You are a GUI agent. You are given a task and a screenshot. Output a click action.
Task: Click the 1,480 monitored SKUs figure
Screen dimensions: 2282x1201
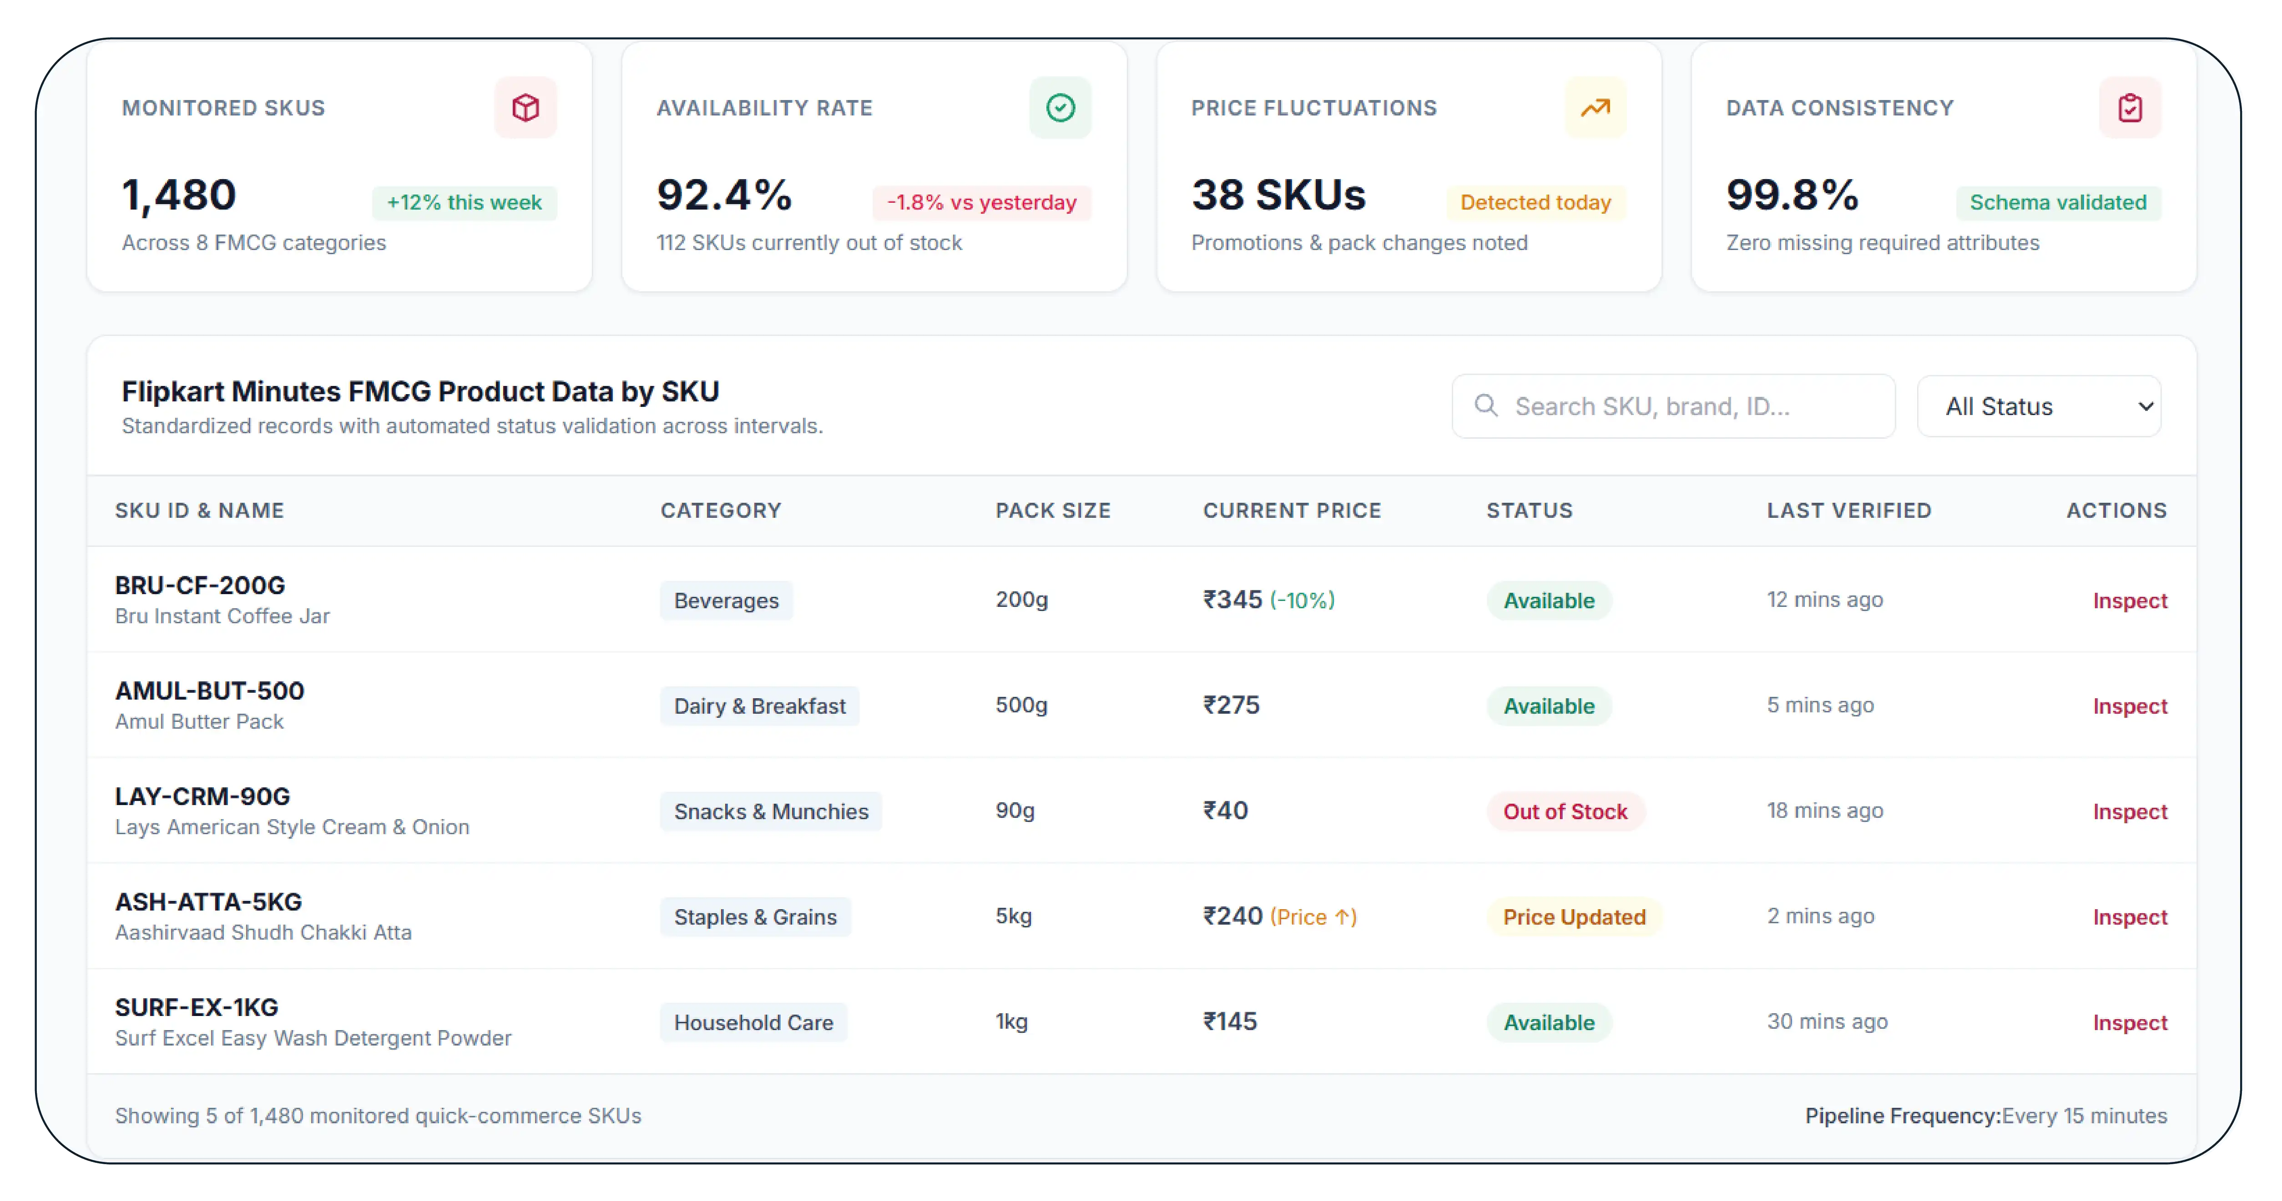[179, 195]
